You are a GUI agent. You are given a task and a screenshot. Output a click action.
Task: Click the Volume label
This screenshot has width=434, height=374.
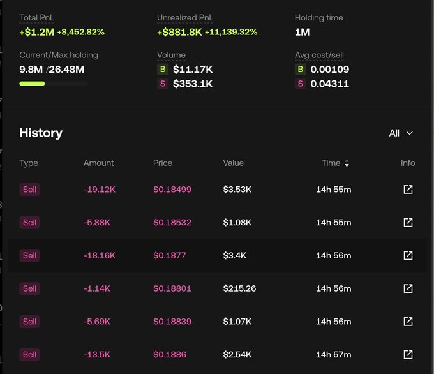171,55
